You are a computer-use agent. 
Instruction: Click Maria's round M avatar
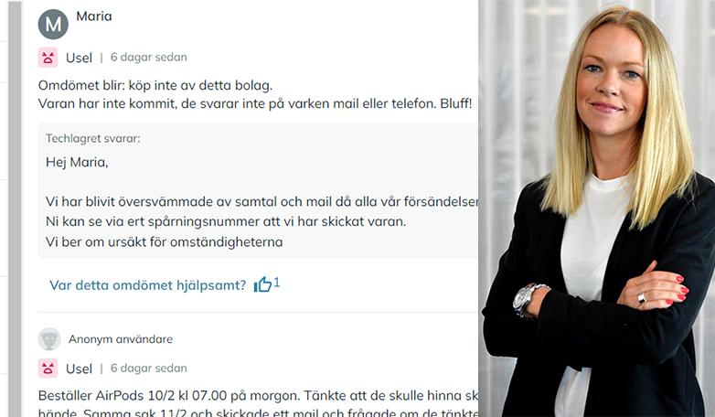[x=53, y=24]
